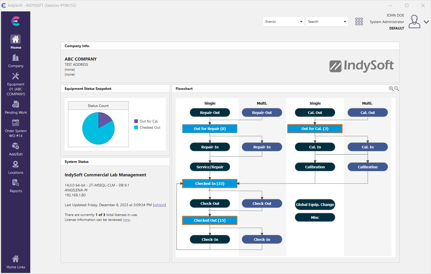The image size is (431, 274).
Task: Click the refresh link in System Status
Action: tap(159, 205)
